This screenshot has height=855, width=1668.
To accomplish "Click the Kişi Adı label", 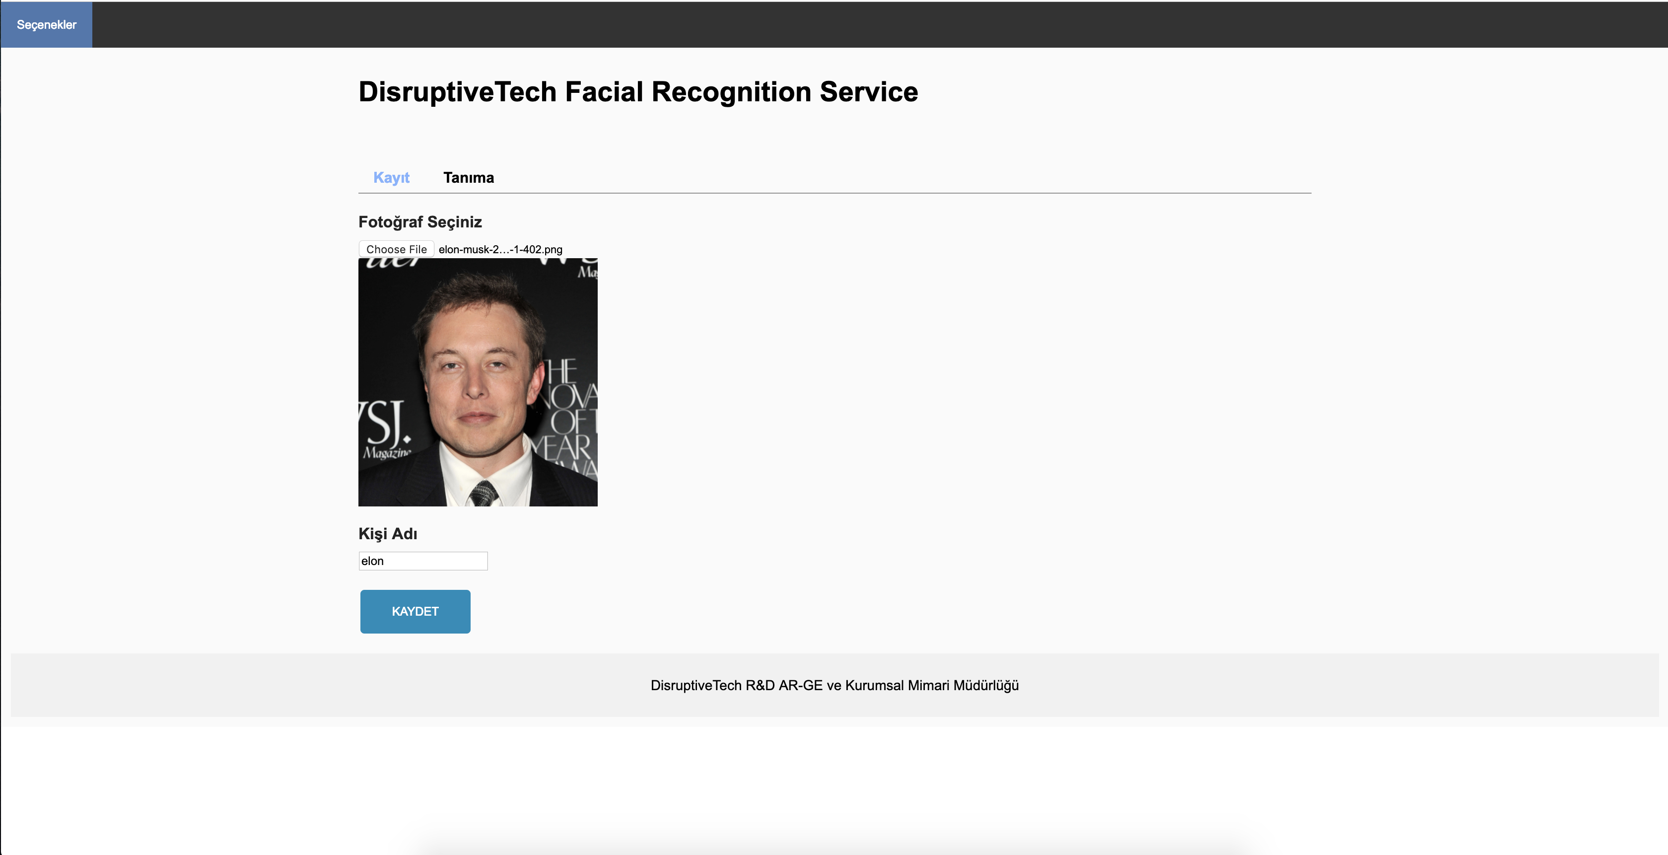I will (388, 534).
